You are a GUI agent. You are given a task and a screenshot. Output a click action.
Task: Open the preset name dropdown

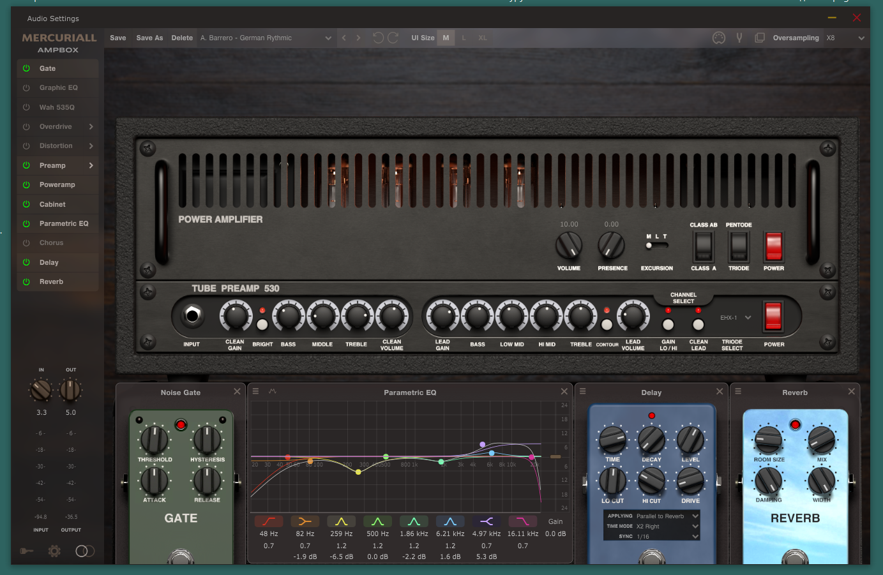(x=266, y=38)
